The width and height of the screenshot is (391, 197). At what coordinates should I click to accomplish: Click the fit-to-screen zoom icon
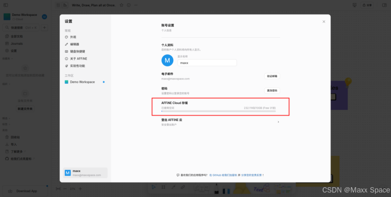(x=58, y=189)
